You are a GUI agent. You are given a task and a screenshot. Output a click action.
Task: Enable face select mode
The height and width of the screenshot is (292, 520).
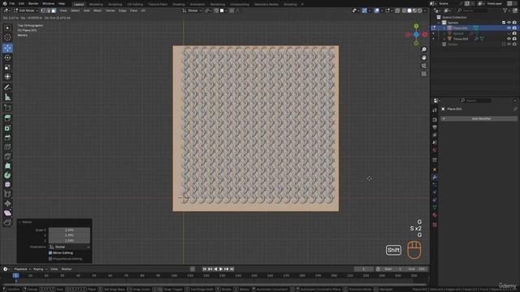point(54,11)
